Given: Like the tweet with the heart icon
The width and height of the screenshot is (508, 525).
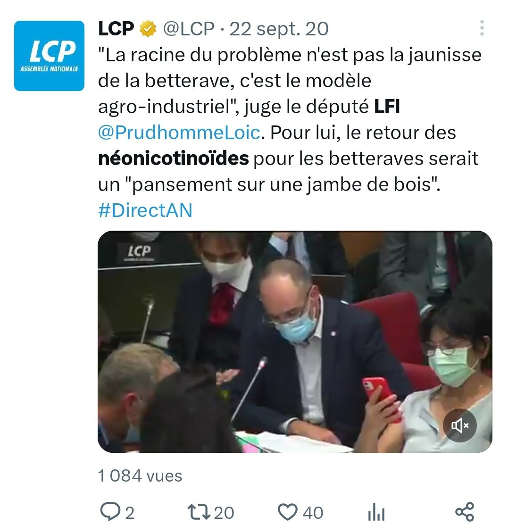Looking at the screenshot, I should click(x=288, y=512).
